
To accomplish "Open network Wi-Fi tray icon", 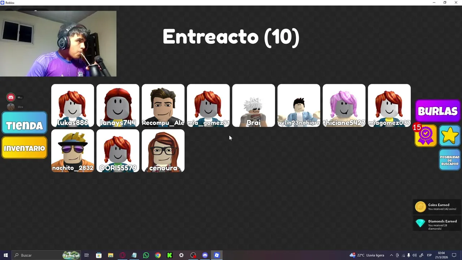I will 403,255.
